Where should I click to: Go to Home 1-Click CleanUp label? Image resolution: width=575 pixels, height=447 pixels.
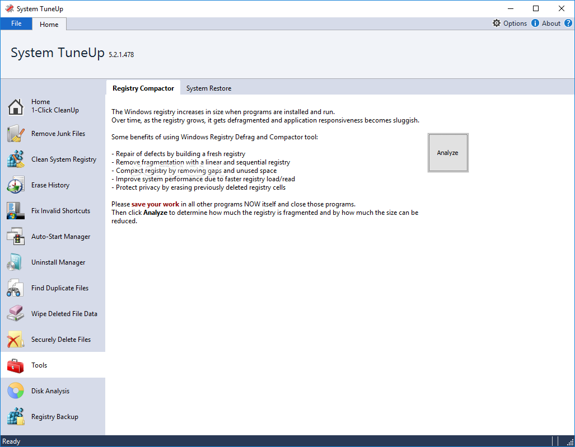(x=55, y=106)
